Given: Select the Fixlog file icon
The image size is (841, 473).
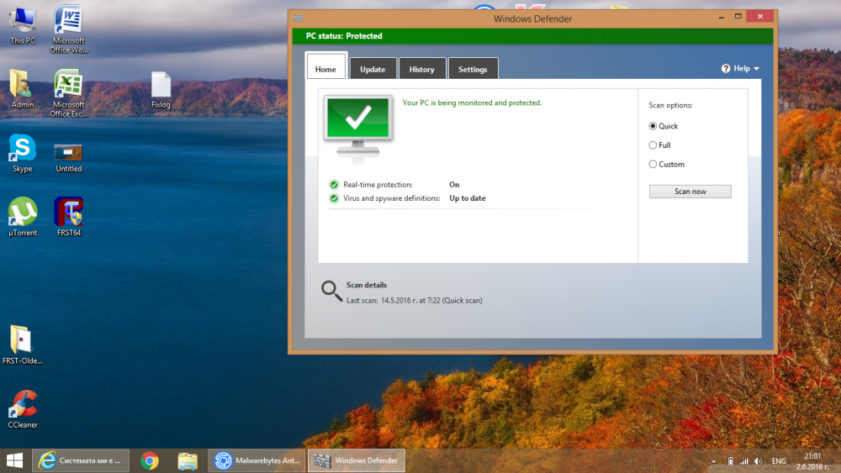Looking at the screenshot, I should [161, 90].
